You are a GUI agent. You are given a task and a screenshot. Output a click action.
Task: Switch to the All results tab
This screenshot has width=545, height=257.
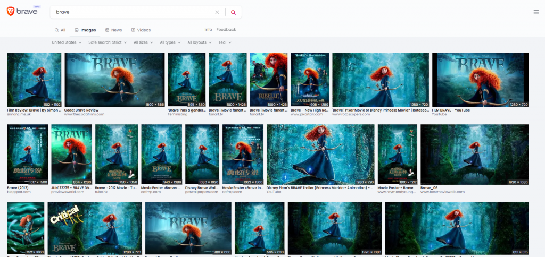click(x=60, y=30)
